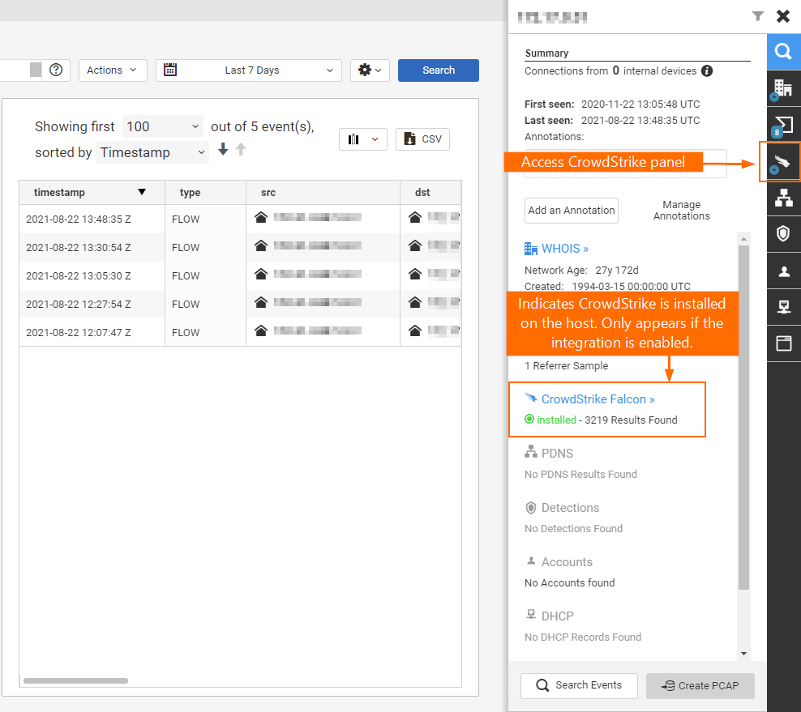
Task: Open the Search sidebar panel
Action: pyautogui.click(x=783, y=51)
